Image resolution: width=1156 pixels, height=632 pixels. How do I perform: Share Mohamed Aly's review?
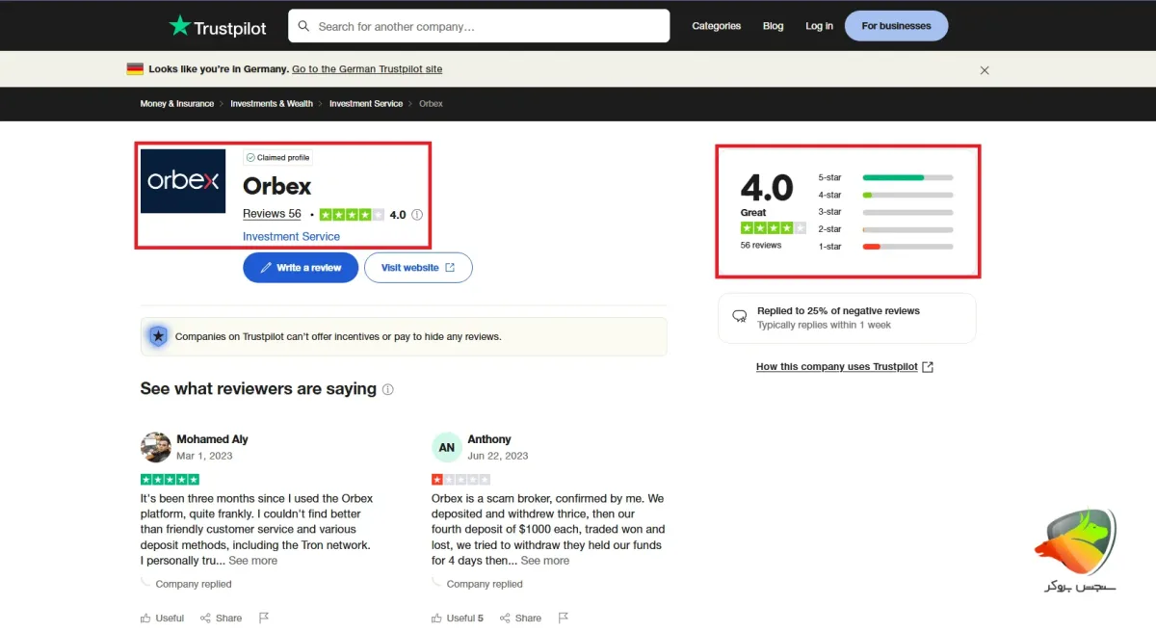point(222,619)
